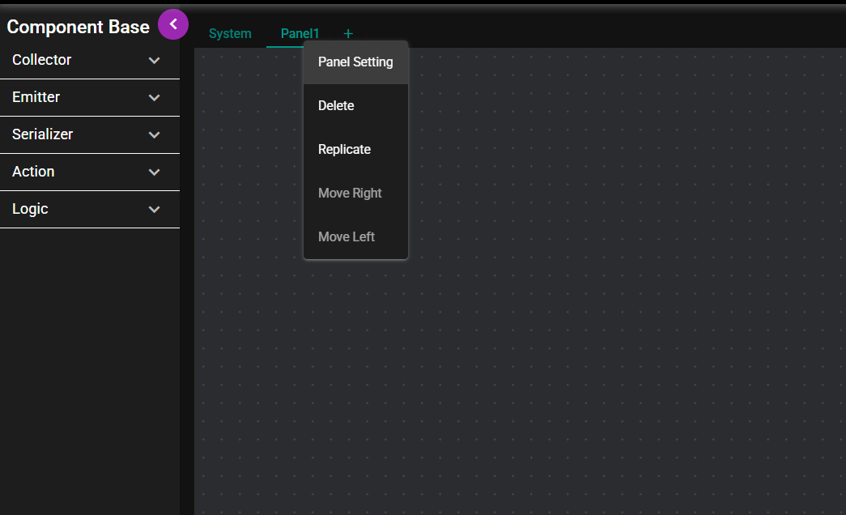Image resolution: width=846 pixels, height=515 pixels.
Task: Collapse the Component Base sidebar arrow
Action: tap(172, 24)
